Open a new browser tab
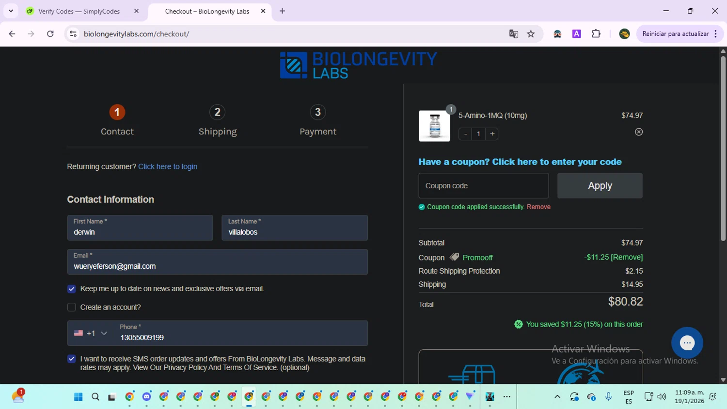The image size is (727, 409). pyautogui.click(x=282, y=11)
